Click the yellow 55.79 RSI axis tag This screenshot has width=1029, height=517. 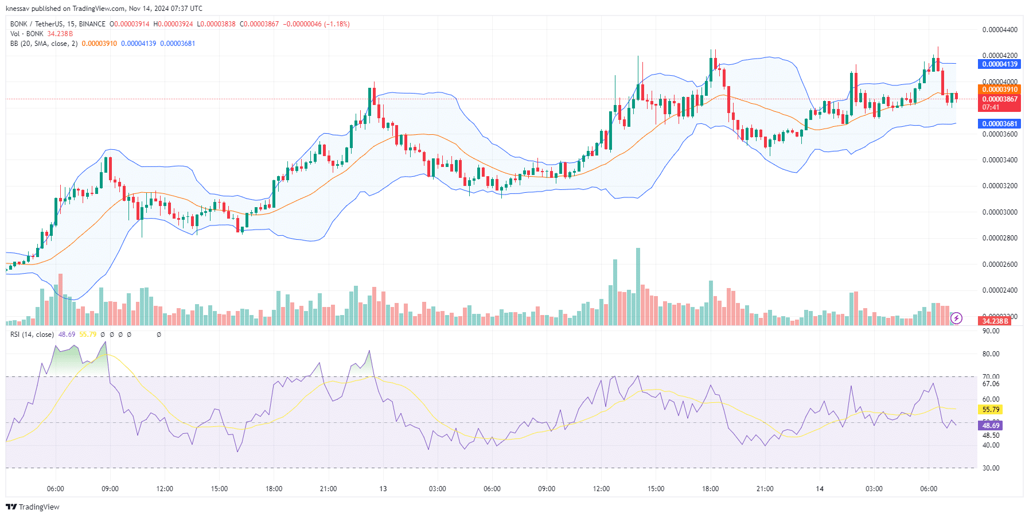pyautogui.click(x=991, y=410)
